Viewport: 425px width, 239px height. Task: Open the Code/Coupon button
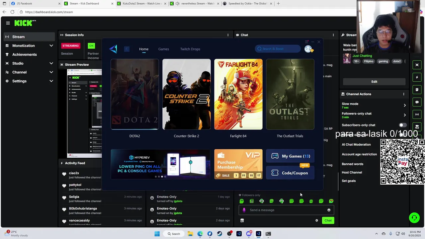290,173
